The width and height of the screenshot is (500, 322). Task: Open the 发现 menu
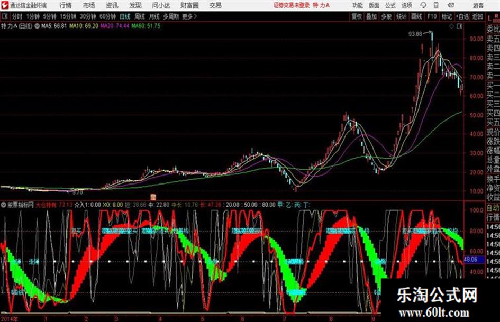[135, 5]
